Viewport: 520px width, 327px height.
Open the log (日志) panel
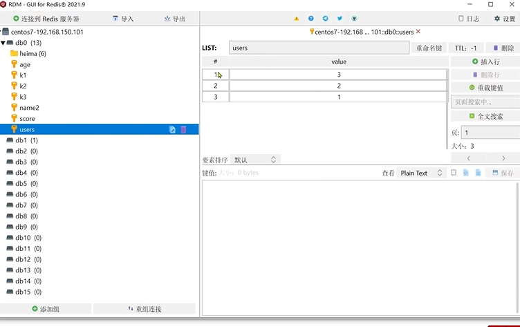[x=469, y=19]
